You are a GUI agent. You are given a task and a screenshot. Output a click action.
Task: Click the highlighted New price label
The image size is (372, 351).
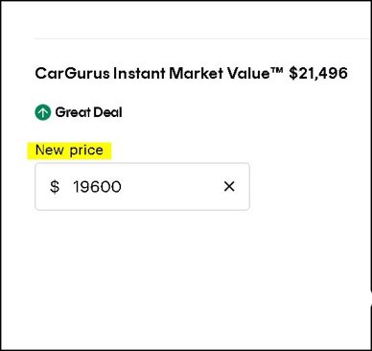pos(69,151)
